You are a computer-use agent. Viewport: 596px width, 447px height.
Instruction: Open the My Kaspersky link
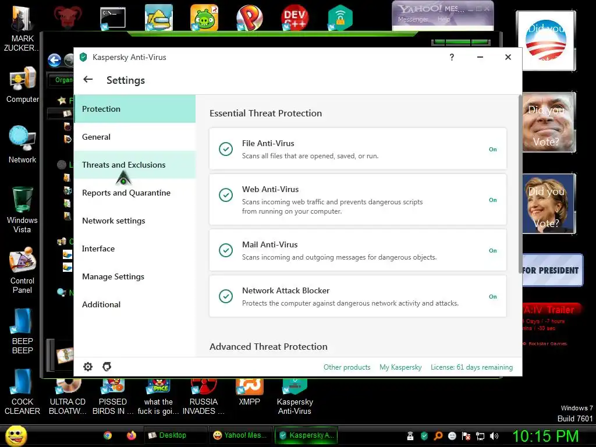click(x=400, y=367)
